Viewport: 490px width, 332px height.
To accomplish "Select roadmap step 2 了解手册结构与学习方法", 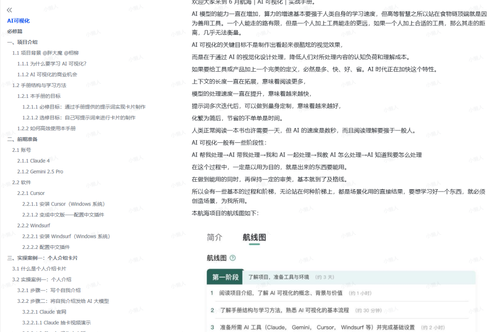I will coord(284,310).
